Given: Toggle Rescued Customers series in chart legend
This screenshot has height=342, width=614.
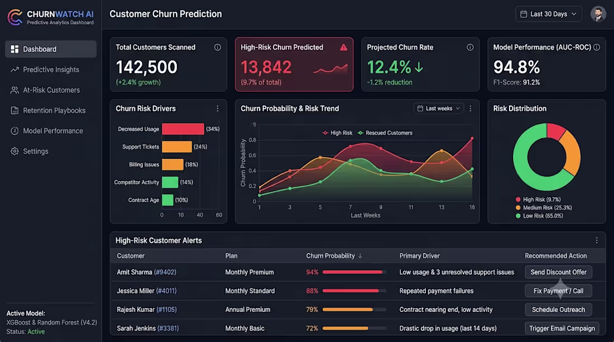Looking at the screenshot, I should (385, 133).
